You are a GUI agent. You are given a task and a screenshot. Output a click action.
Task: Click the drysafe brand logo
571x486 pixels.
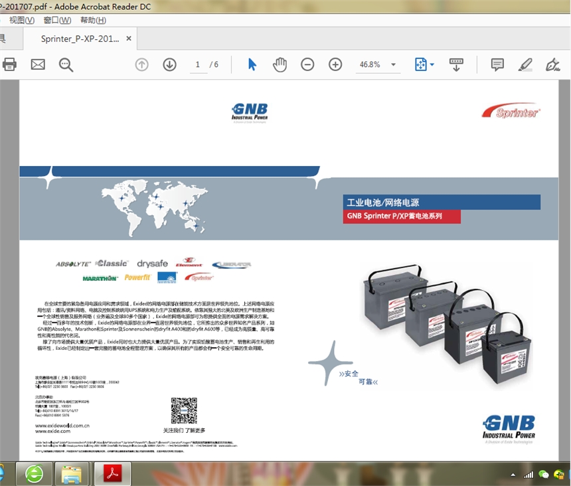click(152, 263)
